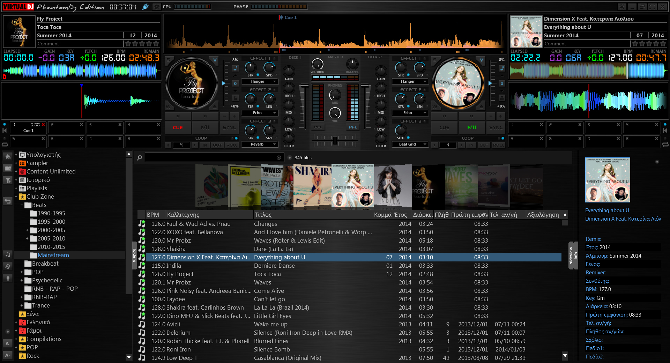Create a filter folder in the sidebar
The height and width of the screenshot is (363, 670).
pos(8,180)
